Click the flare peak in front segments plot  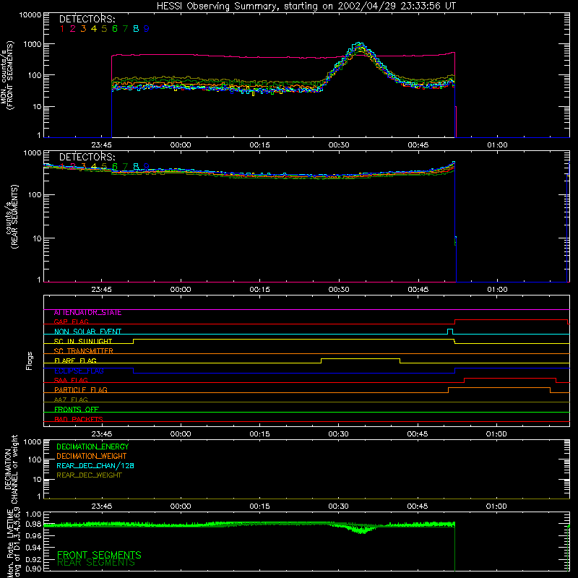360,45
